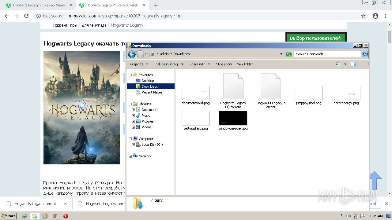The width and height of the screenshot is (392, 220).
Task: Change view icon in Explorer toolbar
Action: 338,64
